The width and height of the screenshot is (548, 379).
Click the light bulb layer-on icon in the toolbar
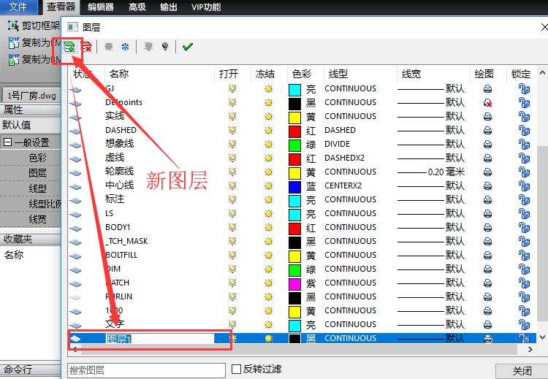coord(165,47)
